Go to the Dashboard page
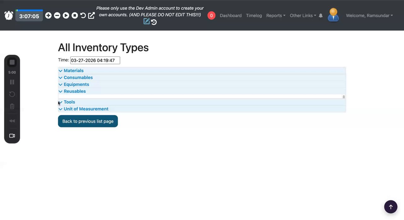This screenshot has width=404, height=220. point(230,15)
